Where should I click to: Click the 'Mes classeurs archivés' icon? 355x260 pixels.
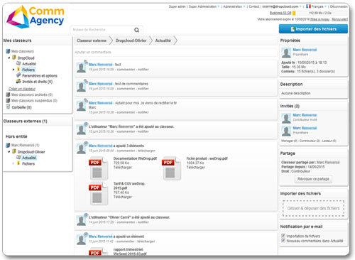coord(8,94)
